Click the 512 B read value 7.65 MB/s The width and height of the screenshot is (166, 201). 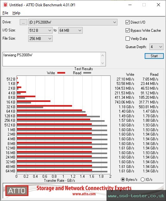[150, 79]
